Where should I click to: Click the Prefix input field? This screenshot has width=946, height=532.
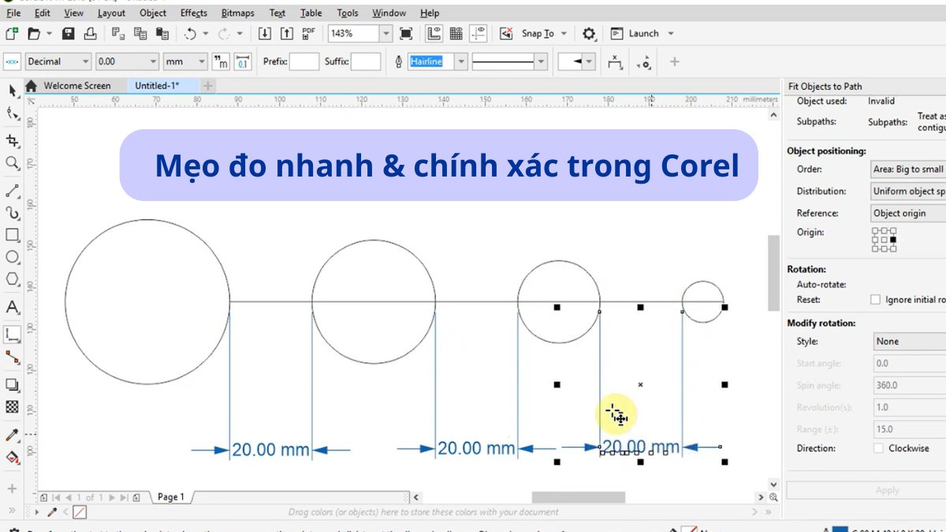[304, 61]
